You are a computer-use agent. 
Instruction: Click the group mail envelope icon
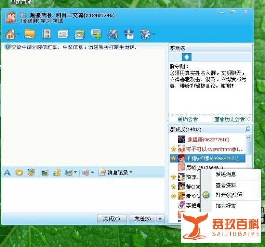(x=79, y=34)
